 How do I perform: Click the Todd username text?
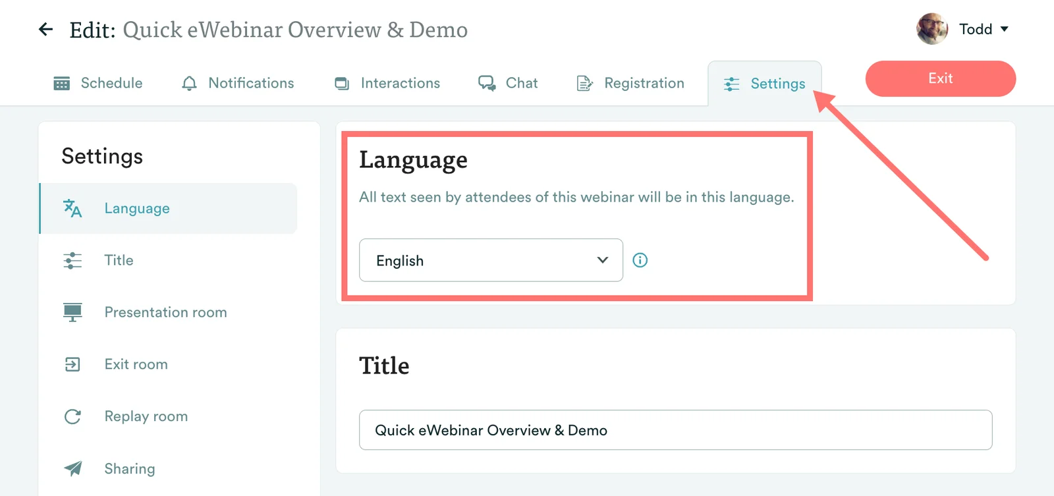coord(976,29)
